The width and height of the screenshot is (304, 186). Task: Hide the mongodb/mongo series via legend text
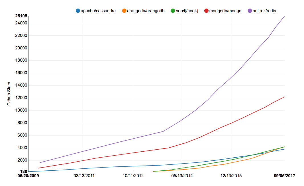(x=225, y=11)
